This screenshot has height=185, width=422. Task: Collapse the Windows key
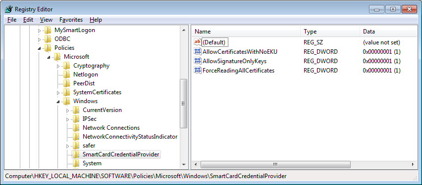58,102
